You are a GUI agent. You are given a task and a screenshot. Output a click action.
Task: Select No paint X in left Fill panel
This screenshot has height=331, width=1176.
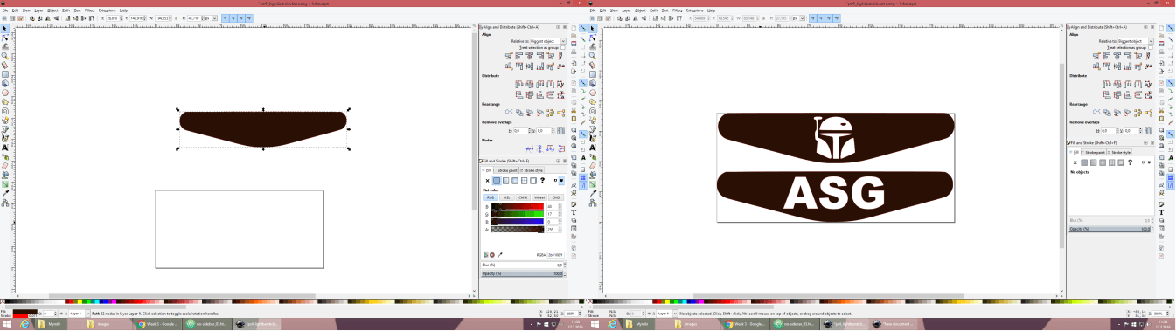pyautogui.click(x=488, y=181)
